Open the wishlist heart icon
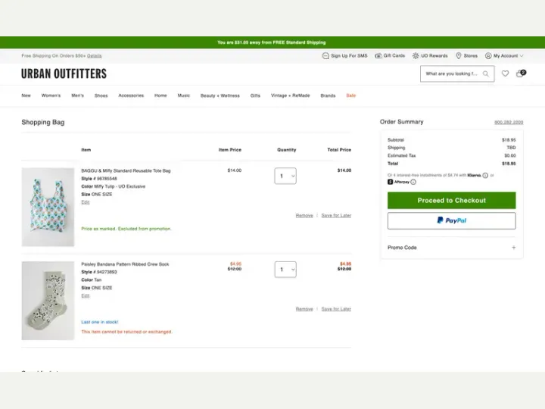Viewport: 545px width, 409px height. [505, 73]
